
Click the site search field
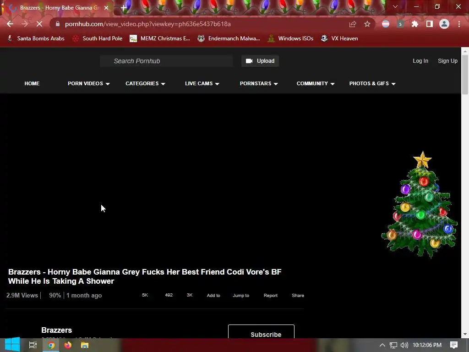(167, 61)
